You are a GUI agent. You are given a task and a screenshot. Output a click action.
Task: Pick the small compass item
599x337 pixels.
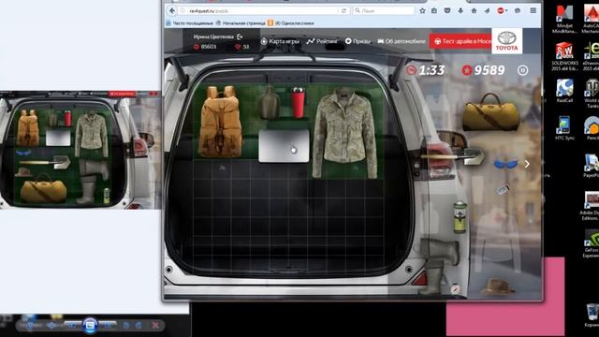tap(455, 289)
